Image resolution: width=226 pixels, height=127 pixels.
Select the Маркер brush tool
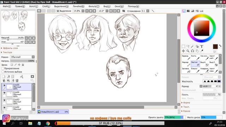tap(186, 64)
